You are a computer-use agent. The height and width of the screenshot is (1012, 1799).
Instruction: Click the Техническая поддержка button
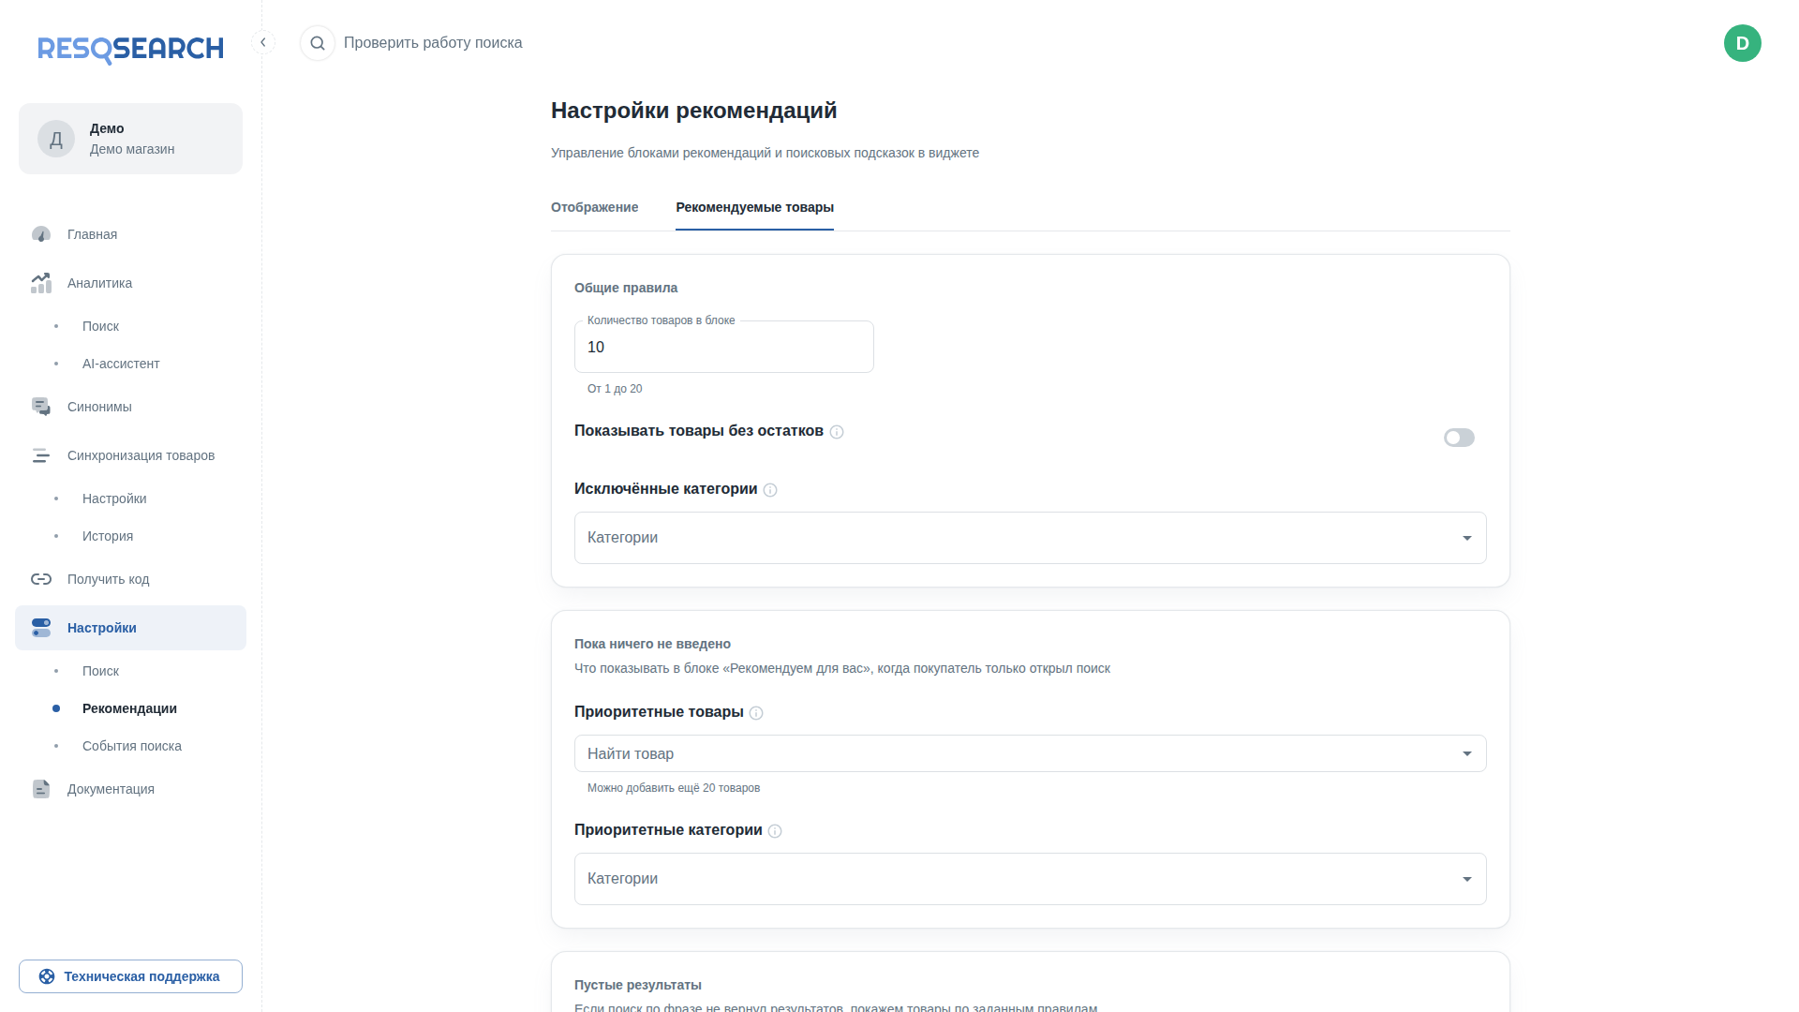point(130,976)
